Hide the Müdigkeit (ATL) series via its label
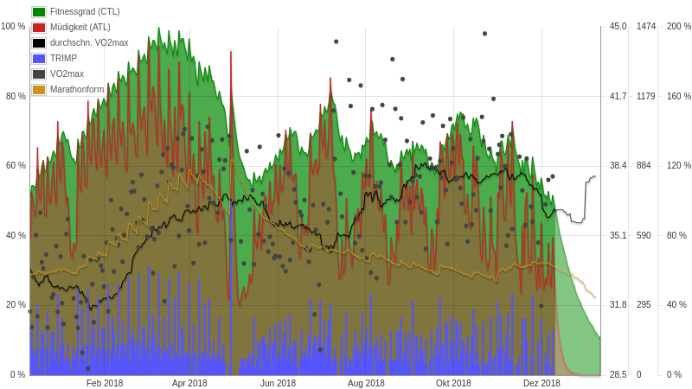The height and width of the screenshot is (389, 692). click(x=80, y=28)
